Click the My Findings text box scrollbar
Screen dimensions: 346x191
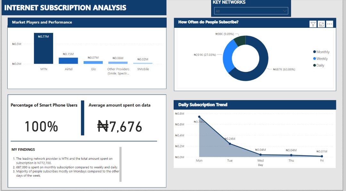point(120,164)
